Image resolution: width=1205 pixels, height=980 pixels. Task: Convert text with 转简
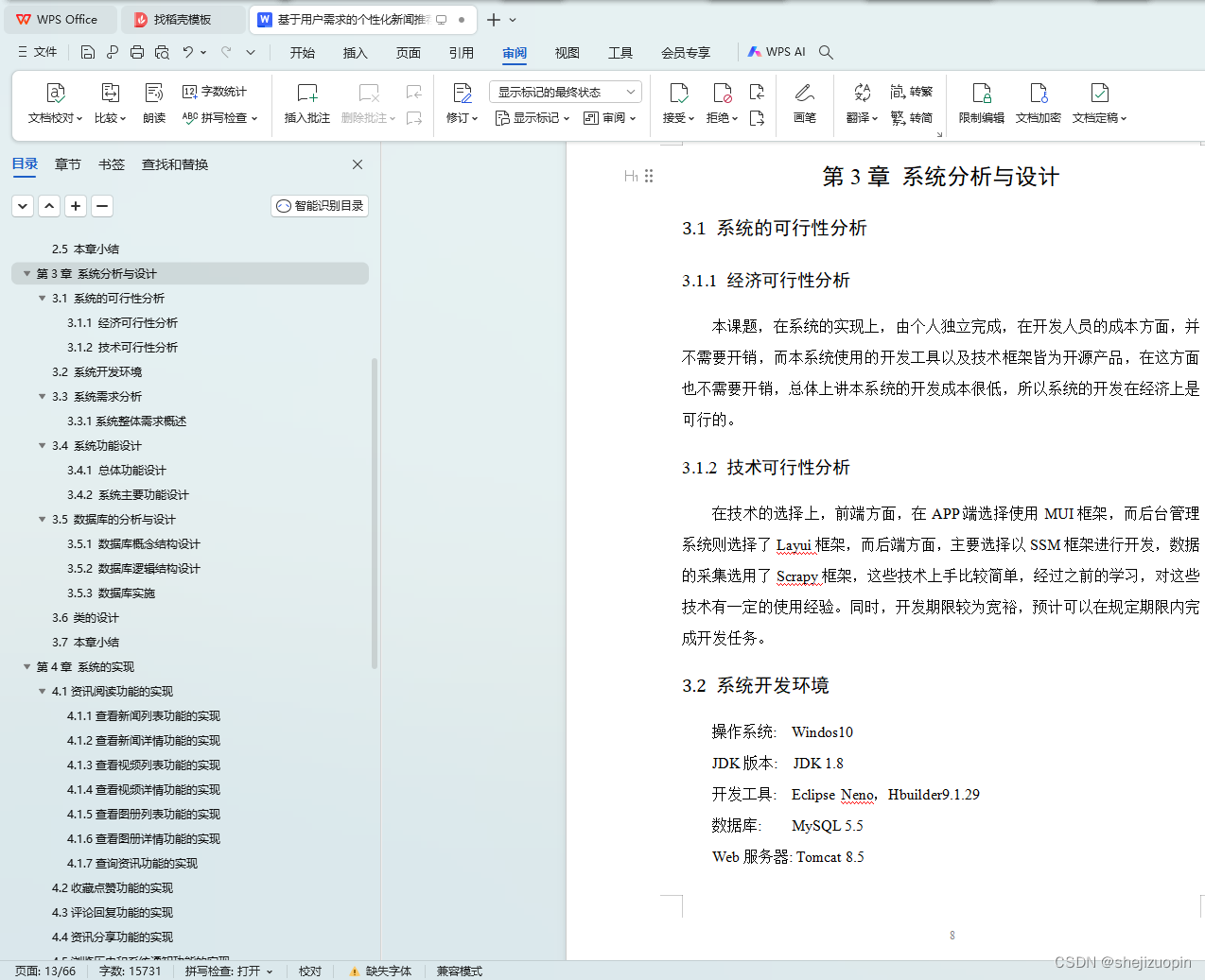[912, 118]
